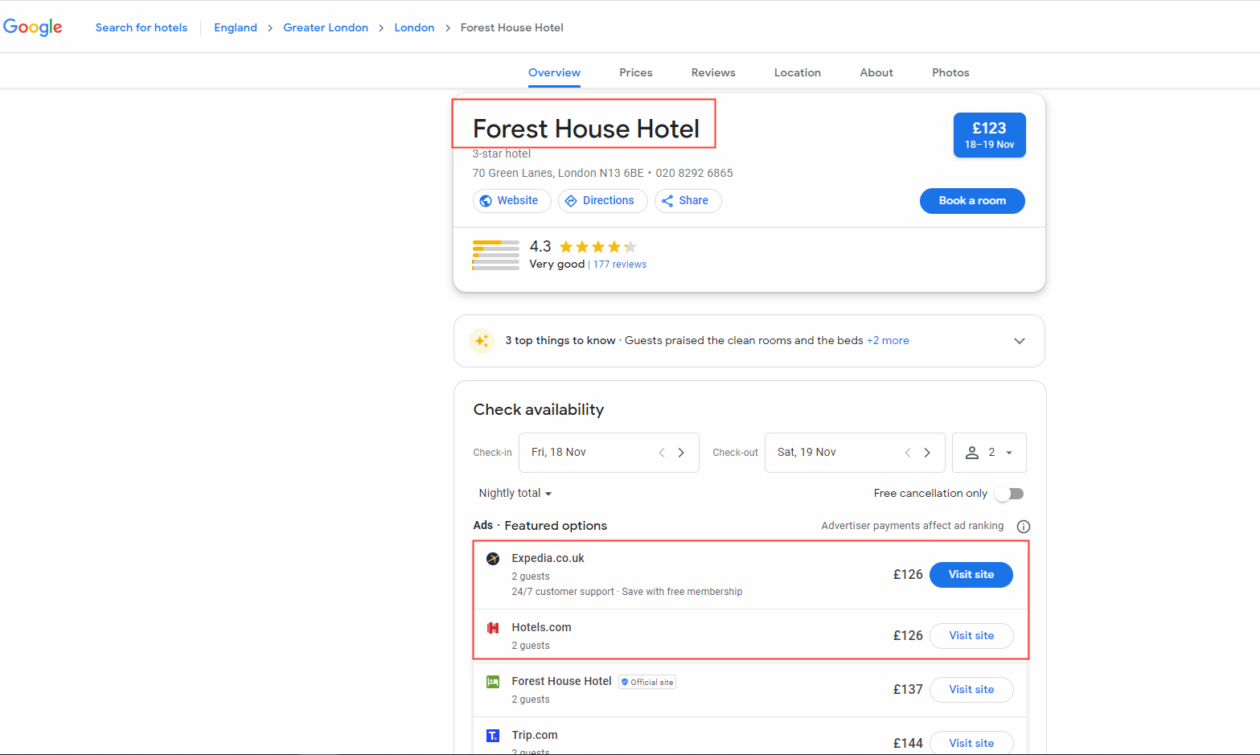
Task: Click the 4.3 rating number
Action: 540,247
